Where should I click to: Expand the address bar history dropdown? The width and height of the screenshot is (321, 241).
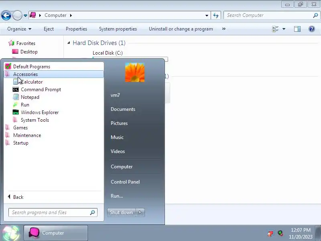[x=207, y=15]
